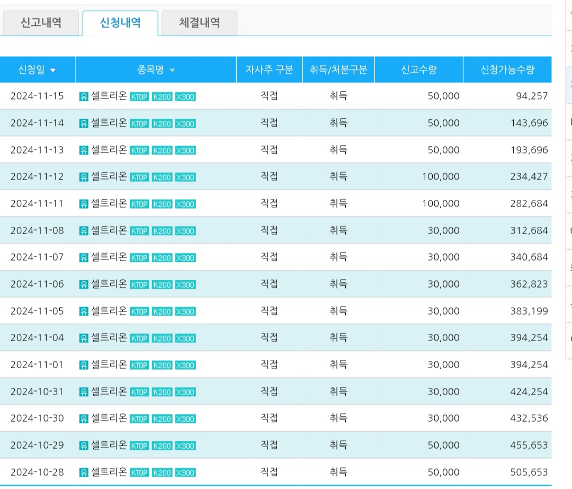Click the KTOP badge in 2024-11-05 row
The image size is (572, 489).
pyautogui.click(x=139, y=312)
